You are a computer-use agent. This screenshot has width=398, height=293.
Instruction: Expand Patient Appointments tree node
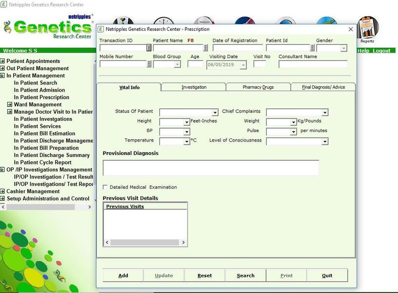(2, 61)
